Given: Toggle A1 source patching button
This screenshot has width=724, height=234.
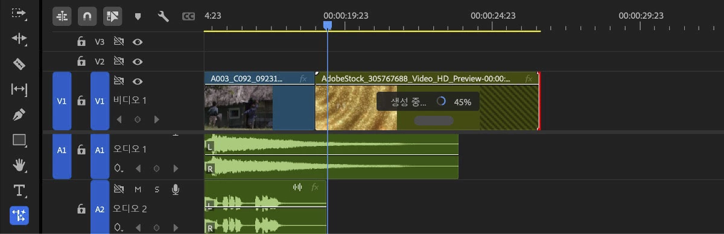Looking at the screenshot, I should pos(62,150).
